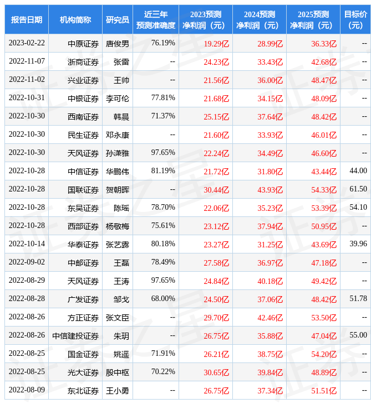Click the 2024预测净利润 column header
This screenshot has width=371, height=404.
(x=259, y=19)
